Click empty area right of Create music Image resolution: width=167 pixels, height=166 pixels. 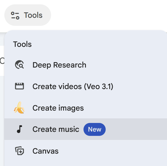click(x=136, y=129)
